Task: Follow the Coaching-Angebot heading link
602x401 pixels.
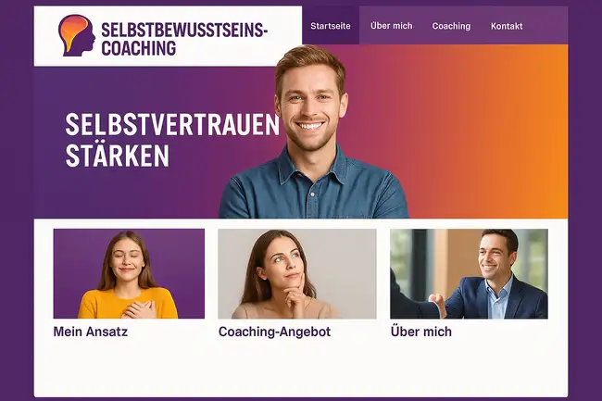Action: [x=274, y=332]
